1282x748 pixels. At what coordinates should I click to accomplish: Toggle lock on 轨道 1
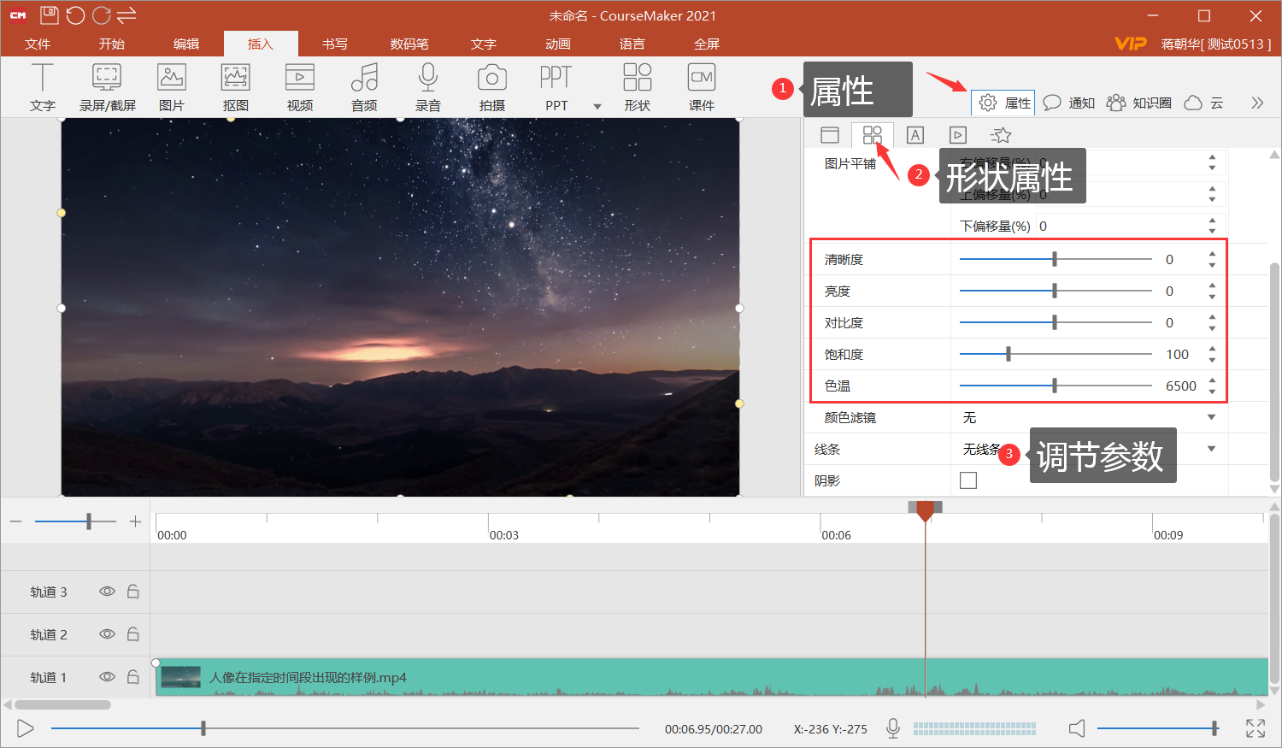(133, 676)
